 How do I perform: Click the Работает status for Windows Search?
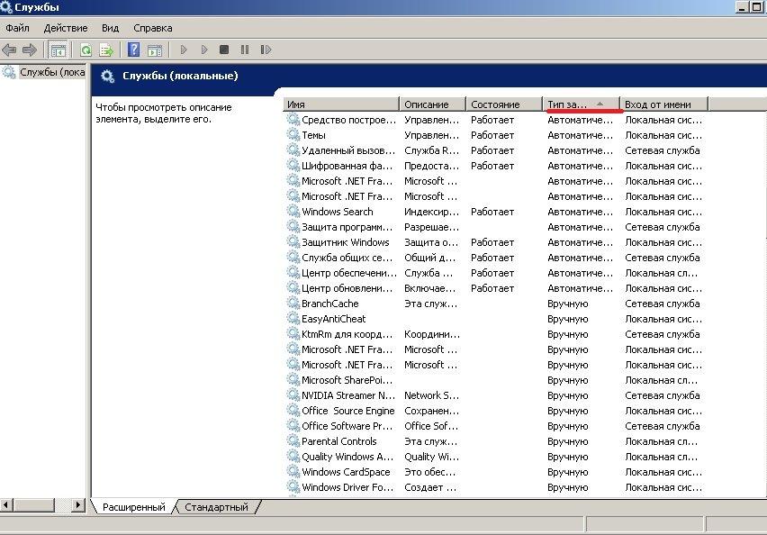[x=492, y=212]
